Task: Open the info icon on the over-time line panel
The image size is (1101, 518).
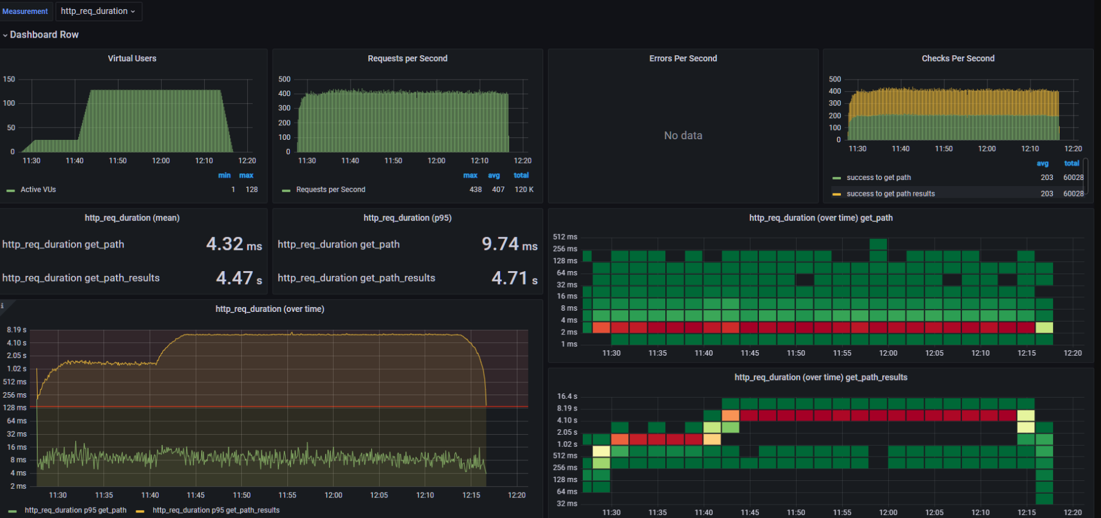Action: [x=2, y=306]
